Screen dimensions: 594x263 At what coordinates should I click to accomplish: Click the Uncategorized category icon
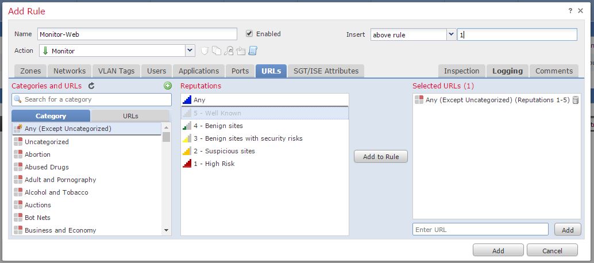18,142
